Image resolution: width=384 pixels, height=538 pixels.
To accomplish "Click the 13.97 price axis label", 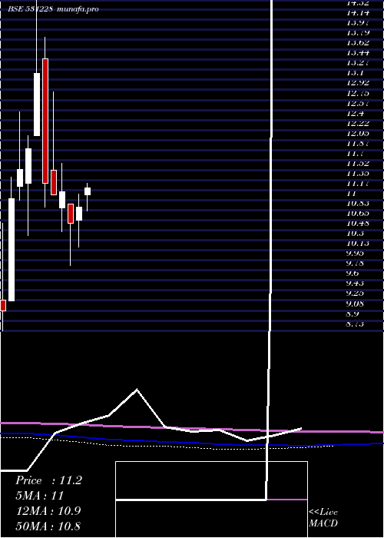I will point(358,22).
